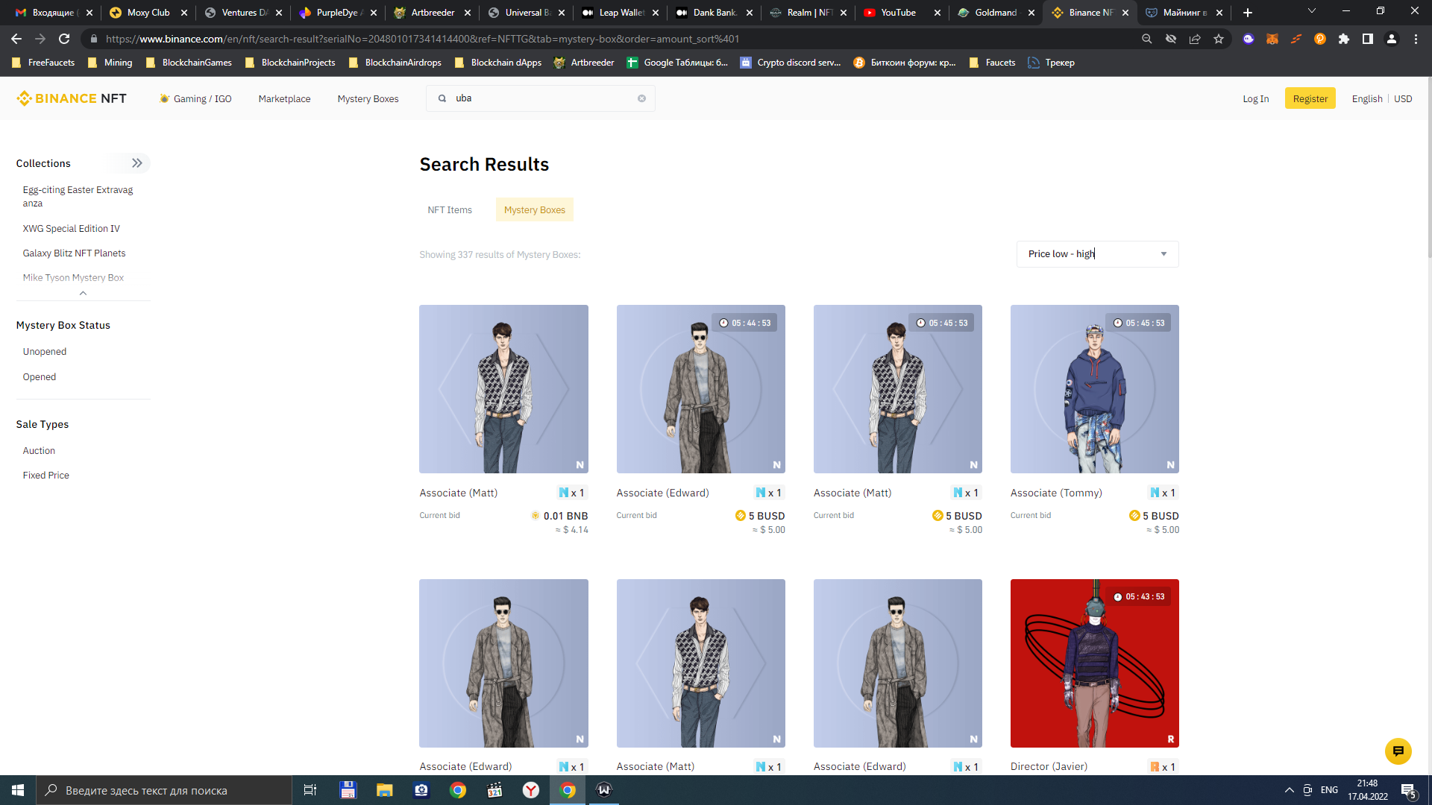Click the search input containing 'uba'
Viewport: 1432px width, 805px height.
541,98
